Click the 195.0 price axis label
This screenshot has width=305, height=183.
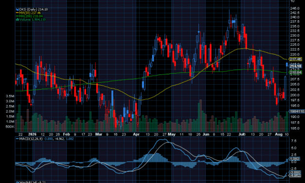295,106
